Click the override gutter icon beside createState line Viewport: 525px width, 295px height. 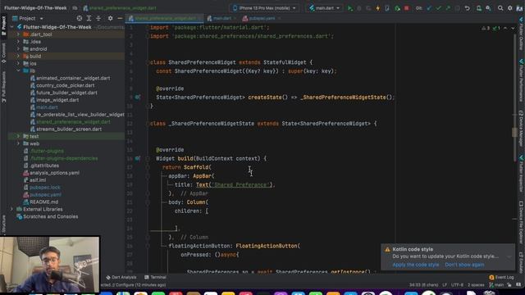click(x=137, y=98)
